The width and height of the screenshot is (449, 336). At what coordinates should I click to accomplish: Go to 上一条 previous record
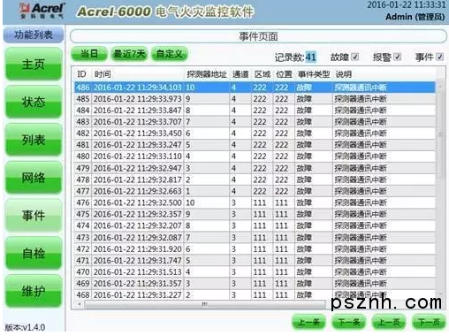coord(308,322)
